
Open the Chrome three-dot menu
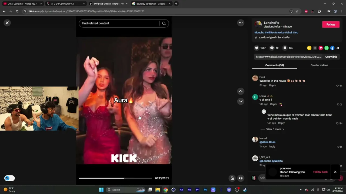click(x=342, y=11)
